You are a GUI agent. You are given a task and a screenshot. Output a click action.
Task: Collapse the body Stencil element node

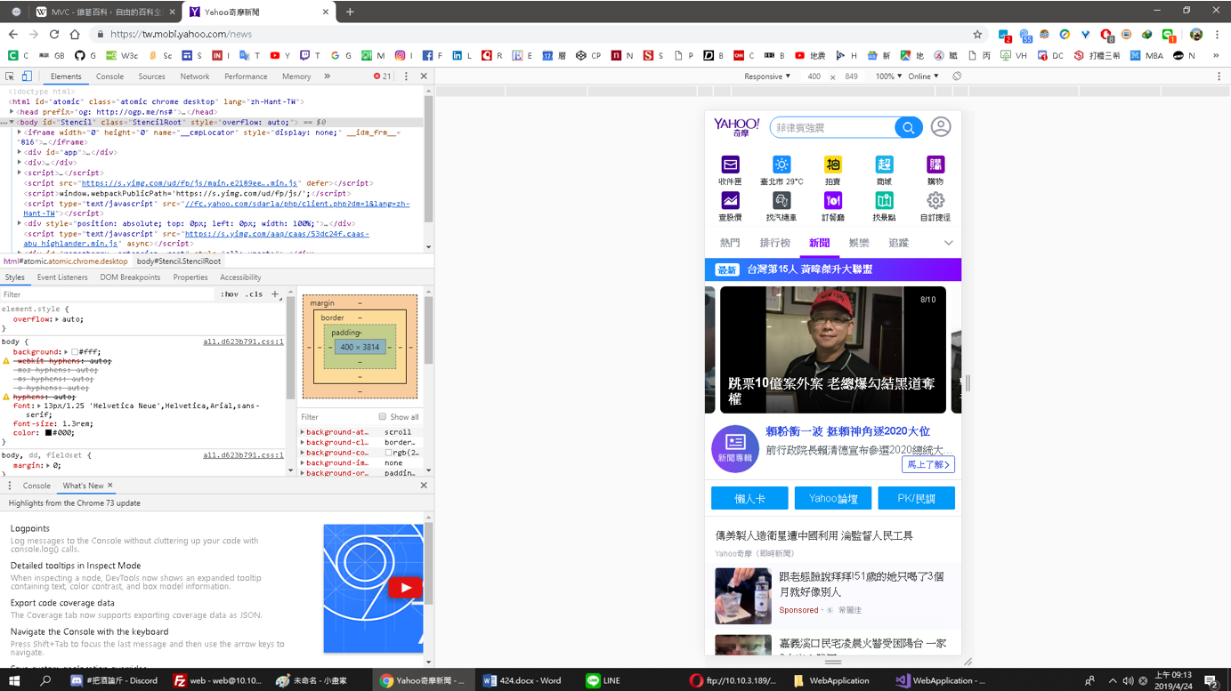pyautogui.click(x=12, y=122)
